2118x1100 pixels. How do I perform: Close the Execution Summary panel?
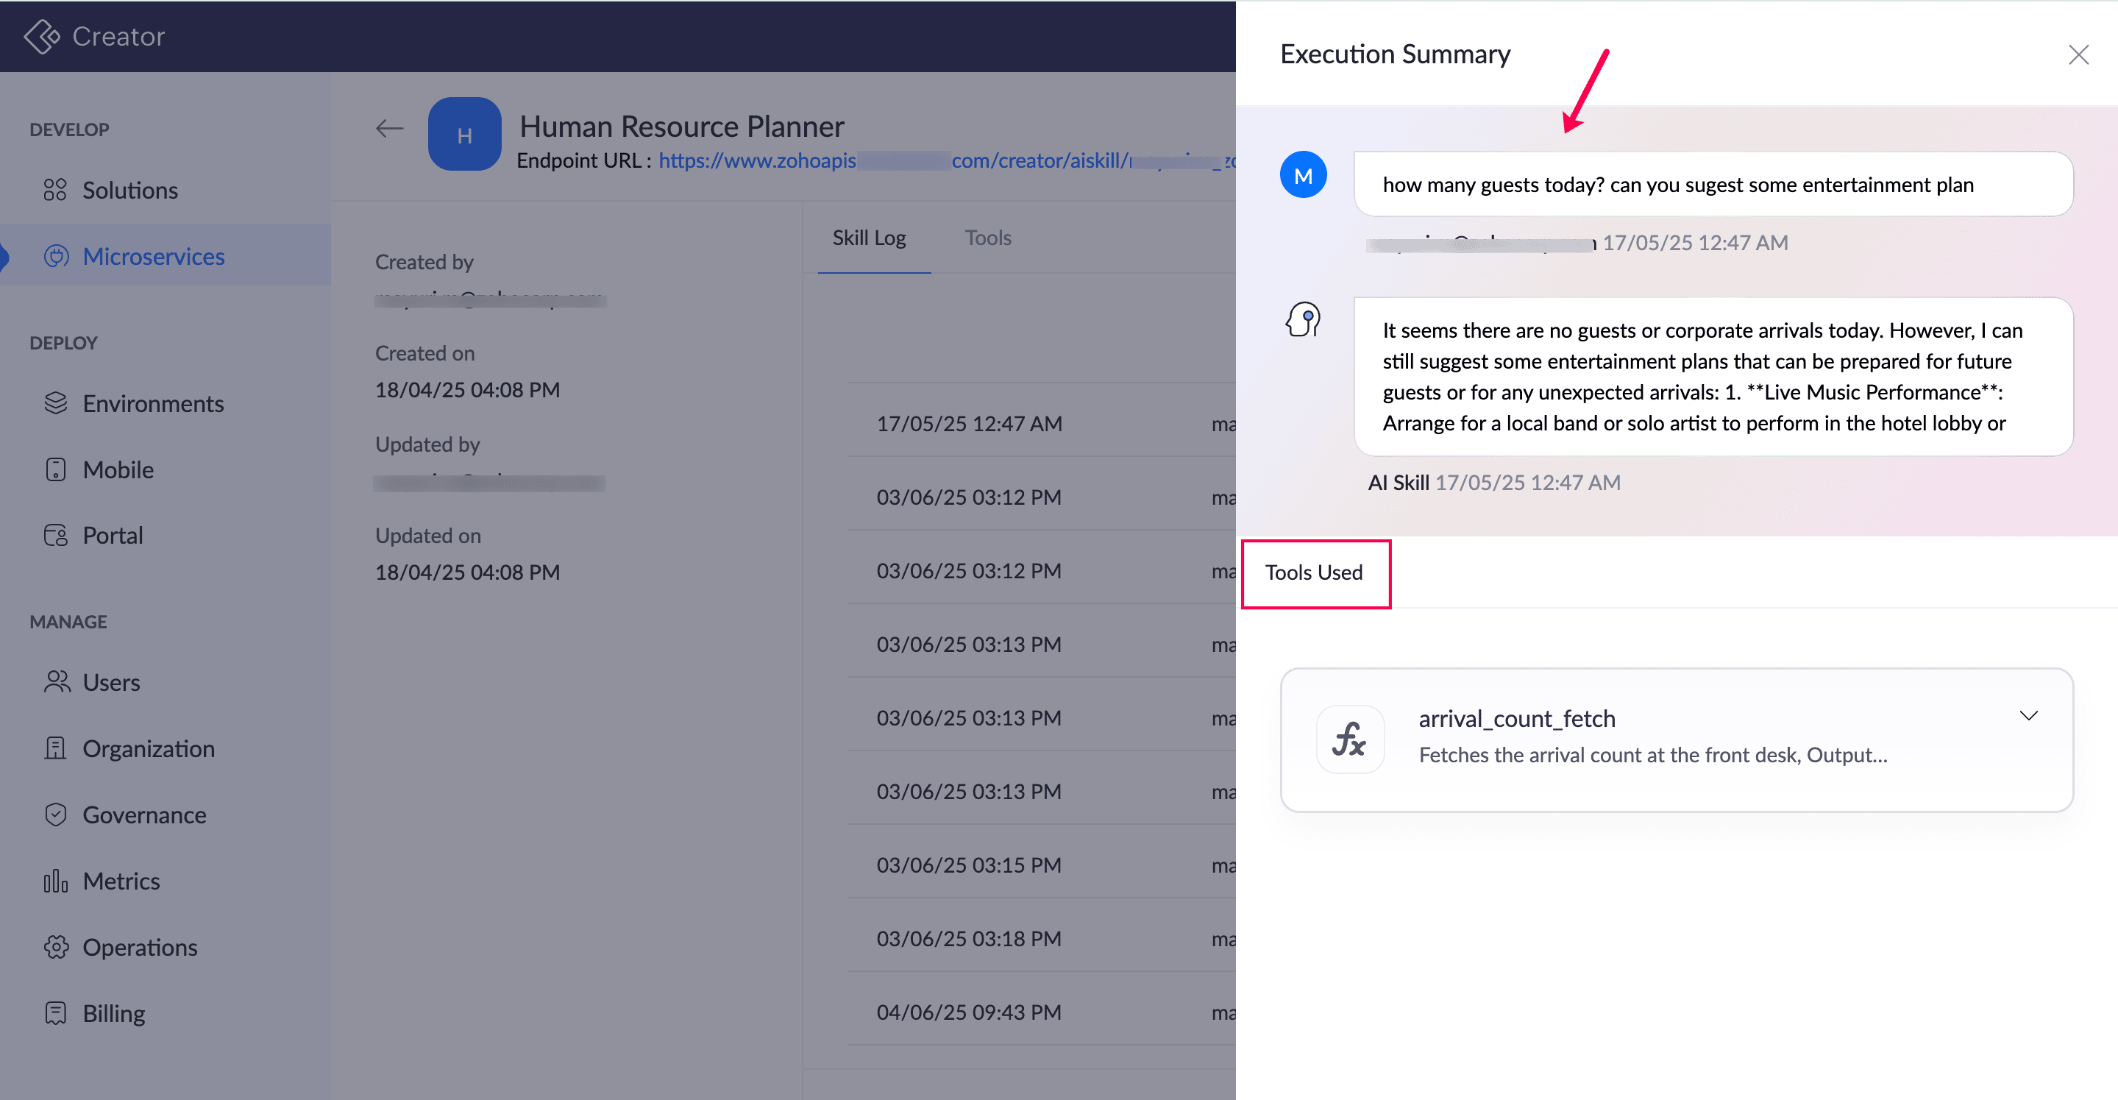coord(2078,55)
